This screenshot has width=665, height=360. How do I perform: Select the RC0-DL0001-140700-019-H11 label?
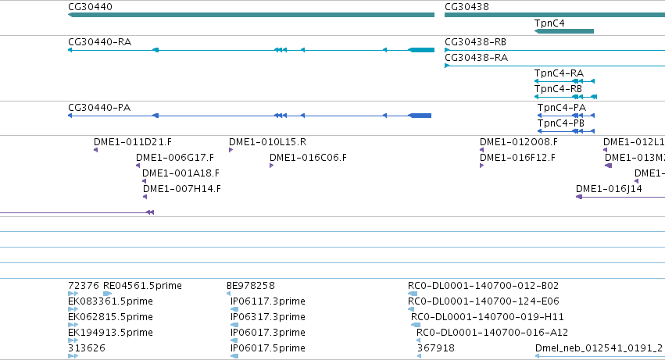tap(488, 317)
